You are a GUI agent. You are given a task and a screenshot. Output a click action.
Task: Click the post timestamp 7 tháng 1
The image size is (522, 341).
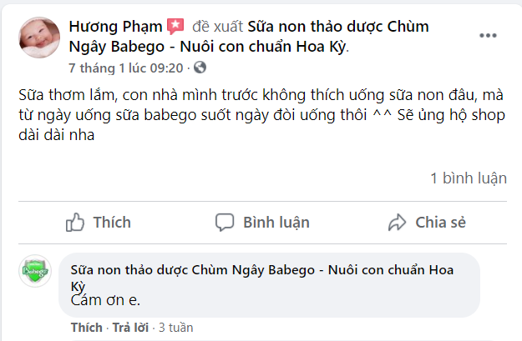(127, 68)
